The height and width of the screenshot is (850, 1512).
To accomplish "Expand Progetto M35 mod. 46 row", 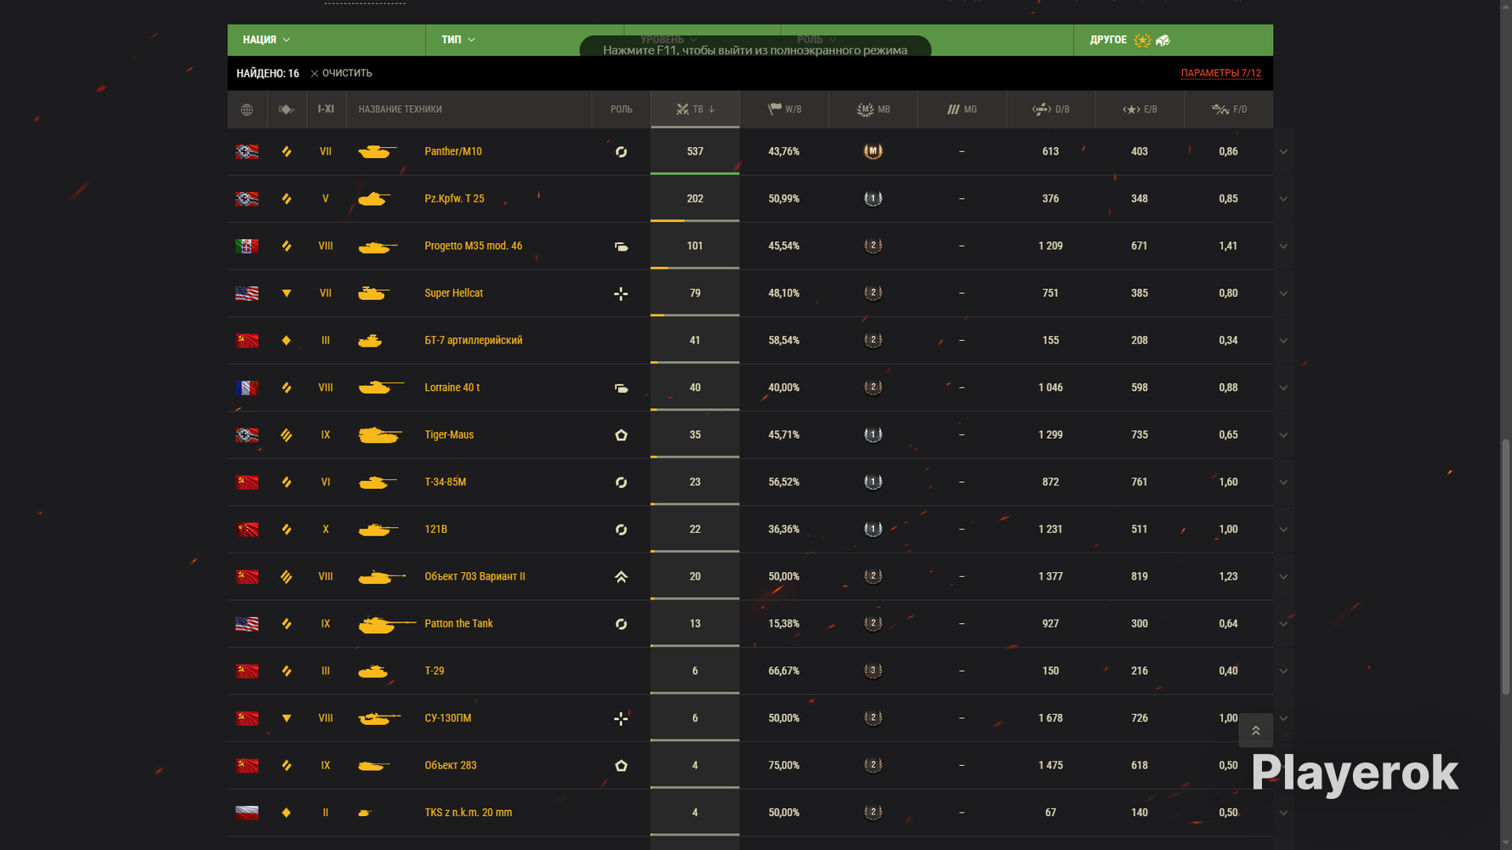I will pos(1283,246).
